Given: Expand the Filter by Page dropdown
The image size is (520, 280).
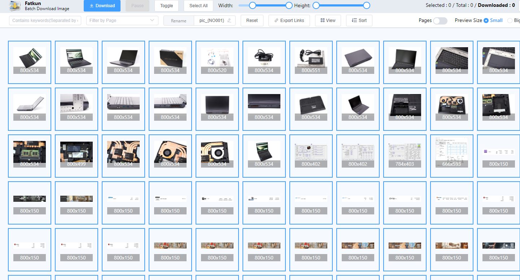Looking at the screenshot, I should (x=122, y=21).
